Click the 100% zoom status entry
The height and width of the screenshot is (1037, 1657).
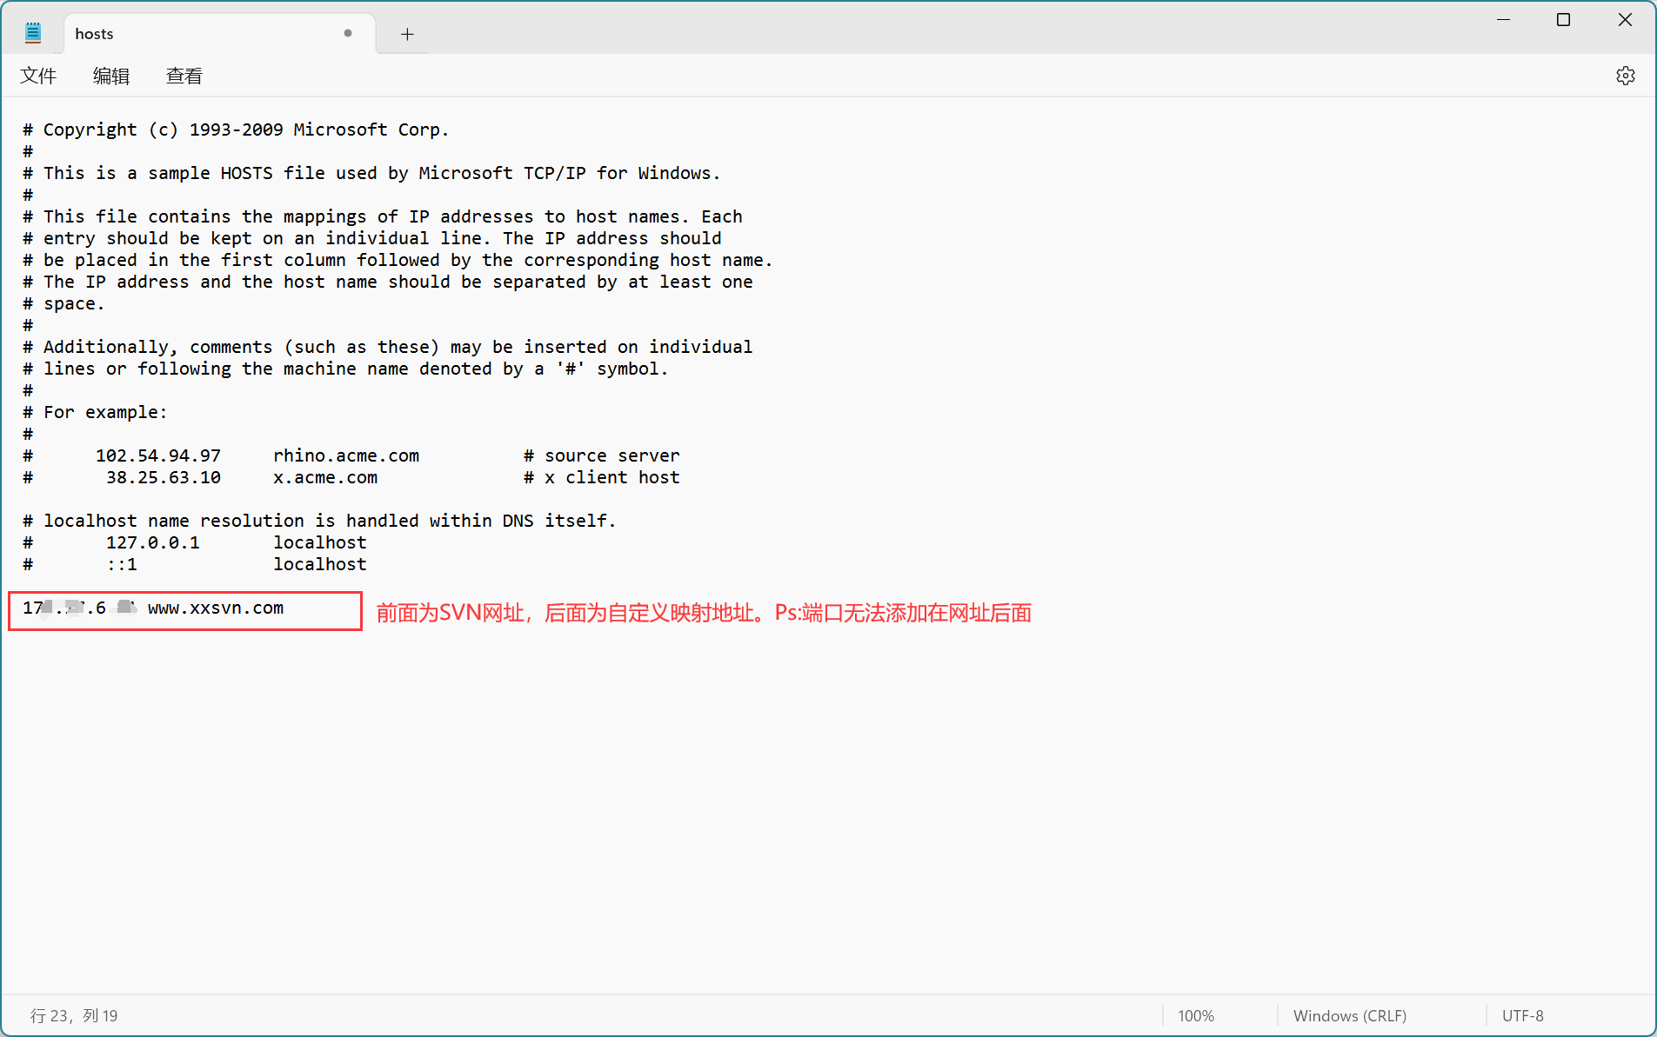coord(1196,1015)
